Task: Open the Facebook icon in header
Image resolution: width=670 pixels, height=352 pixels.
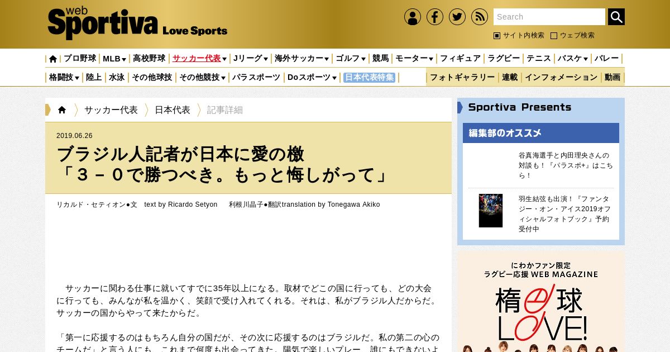Action: click(435, 17)
